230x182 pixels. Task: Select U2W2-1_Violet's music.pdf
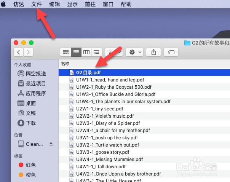tap(144, 116)
